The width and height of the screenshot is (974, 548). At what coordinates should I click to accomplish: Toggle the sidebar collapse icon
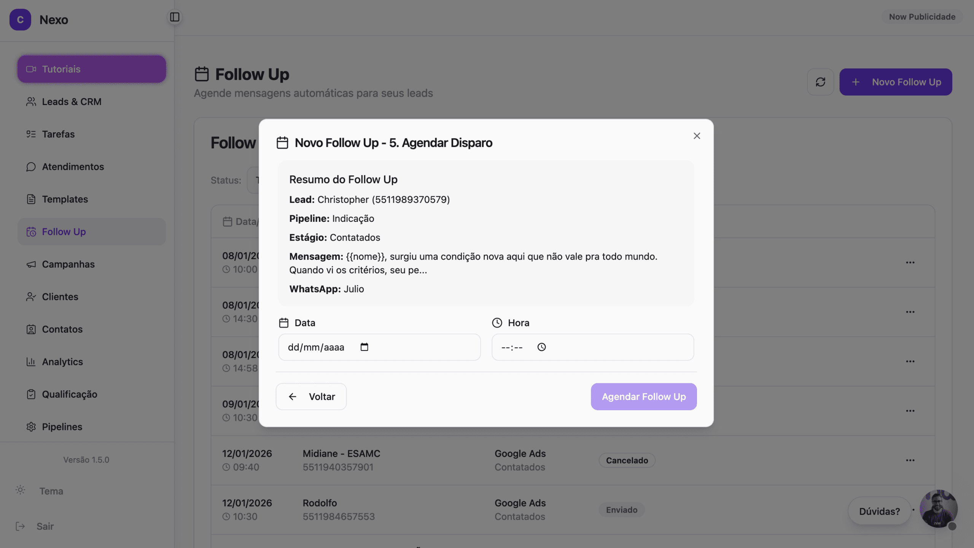(175, 17)
